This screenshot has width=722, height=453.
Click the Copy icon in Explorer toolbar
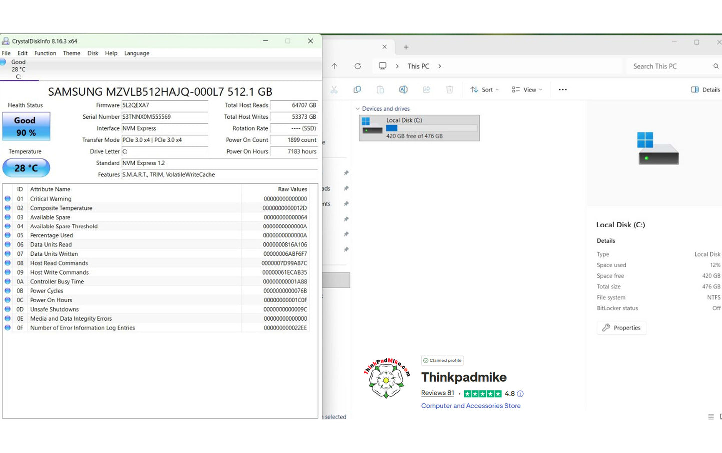click(x=357, y=90)
